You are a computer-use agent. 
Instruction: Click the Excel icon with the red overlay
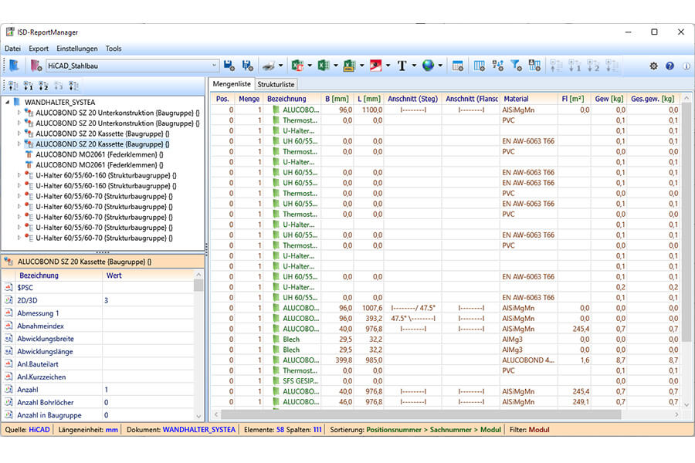[297, 66]
